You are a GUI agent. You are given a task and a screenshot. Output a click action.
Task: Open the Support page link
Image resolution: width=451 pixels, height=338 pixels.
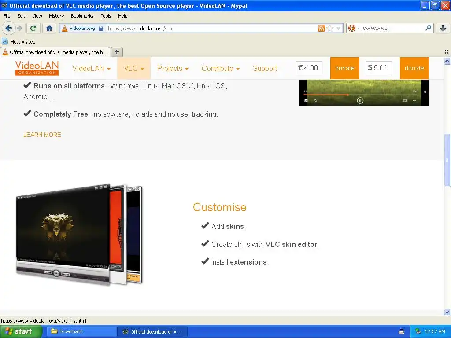(x=265, y=68)
